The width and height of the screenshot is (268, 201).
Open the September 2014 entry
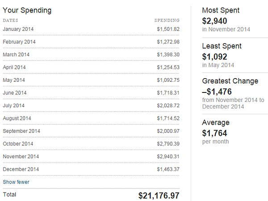tap(91, 131)
